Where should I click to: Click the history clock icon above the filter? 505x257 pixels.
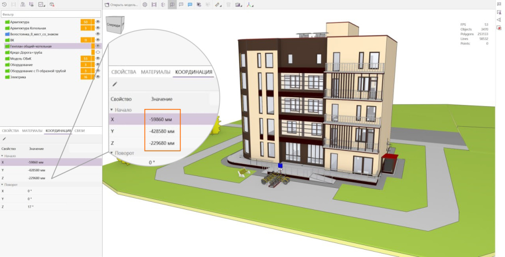point(4,4)
